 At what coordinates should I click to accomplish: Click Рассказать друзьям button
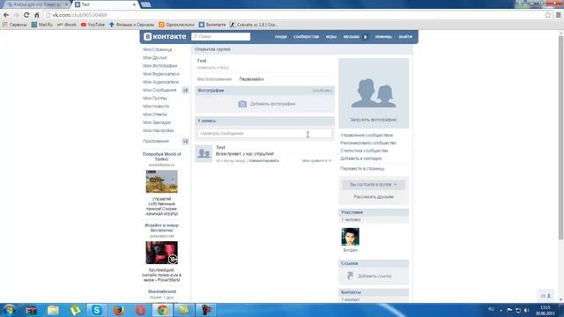(374, 197)
